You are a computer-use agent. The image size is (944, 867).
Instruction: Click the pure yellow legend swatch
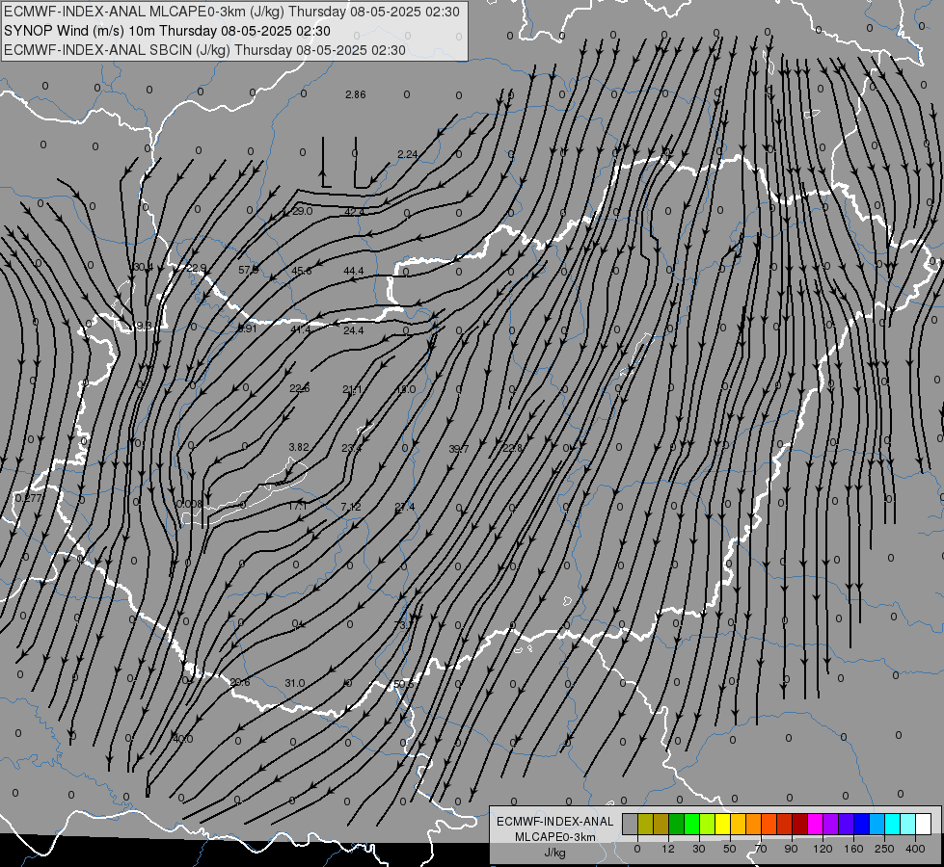[723, 824]
